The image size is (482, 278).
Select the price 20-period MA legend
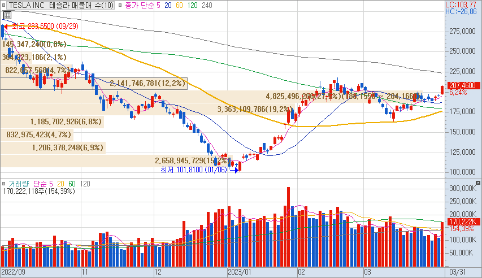(x=168, y=5)
